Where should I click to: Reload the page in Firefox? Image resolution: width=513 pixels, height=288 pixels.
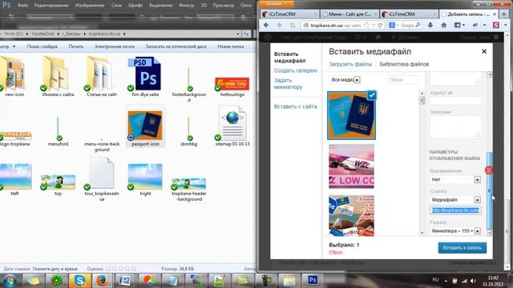380,25
